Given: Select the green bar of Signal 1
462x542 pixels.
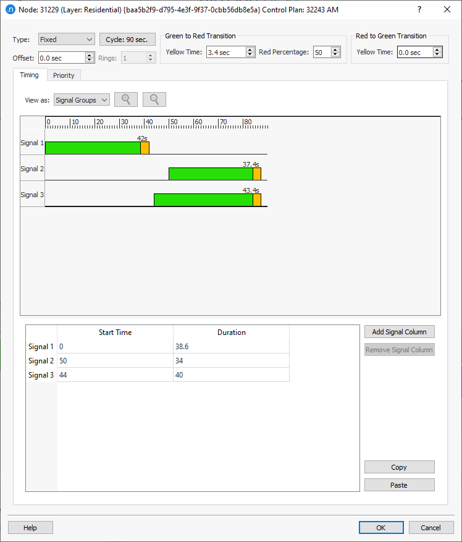Looking at the screenshot, I should pyautogui.click(x=93, y=148).
